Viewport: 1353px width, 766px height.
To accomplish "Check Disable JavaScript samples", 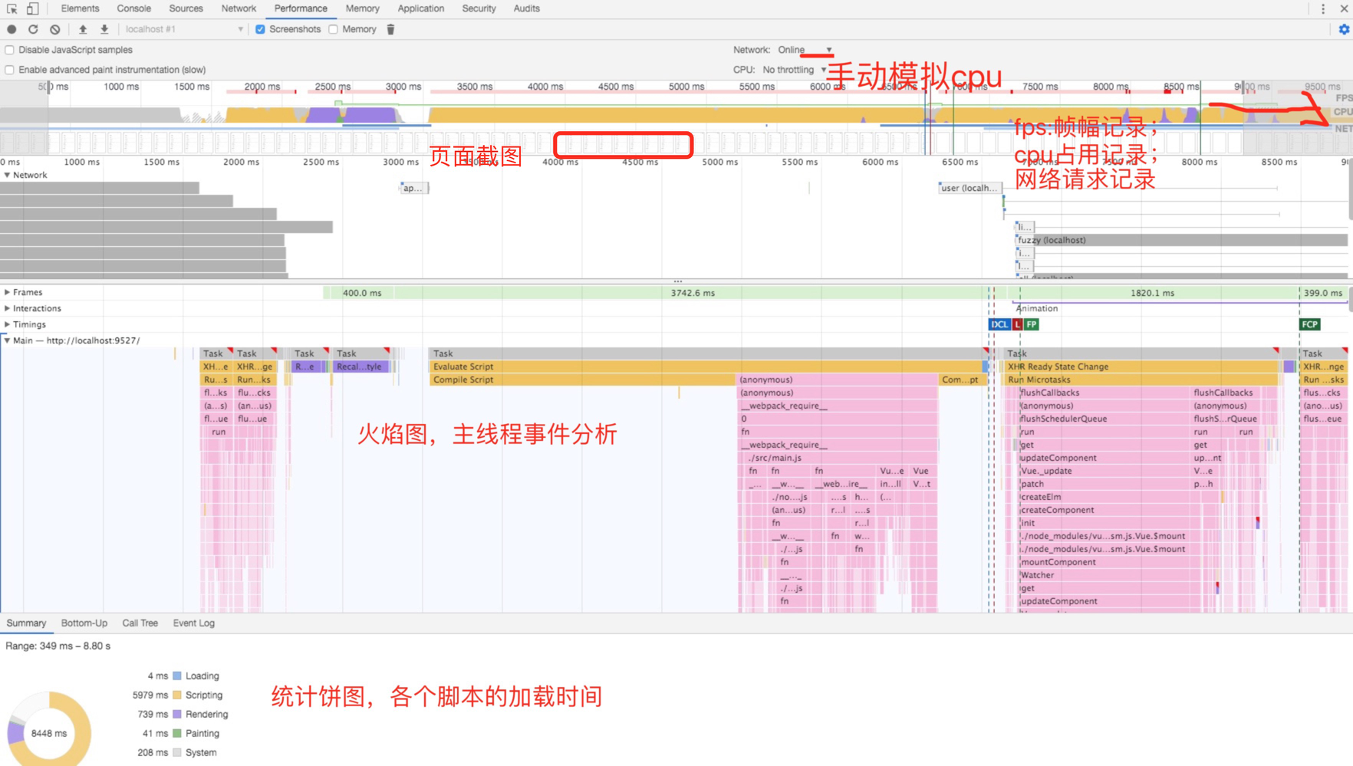I will (x=9, y=50).
